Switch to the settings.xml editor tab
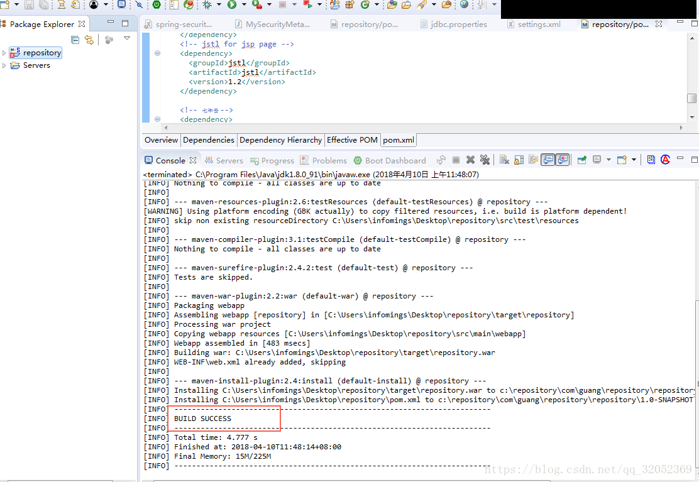This screenshot has width=699, height=482. click(x=534, y=24)
